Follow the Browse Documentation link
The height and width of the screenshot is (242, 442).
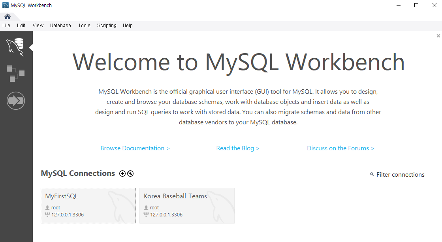[135, 148]
